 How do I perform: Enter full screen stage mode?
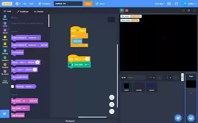point(194,10)
